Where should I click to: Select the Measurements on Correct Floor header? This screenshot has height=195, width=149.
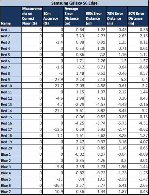32,16
